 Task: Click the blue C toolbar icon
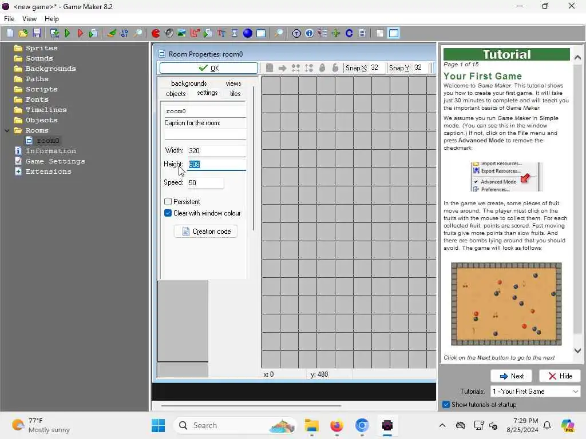click(x=349, y=33)
